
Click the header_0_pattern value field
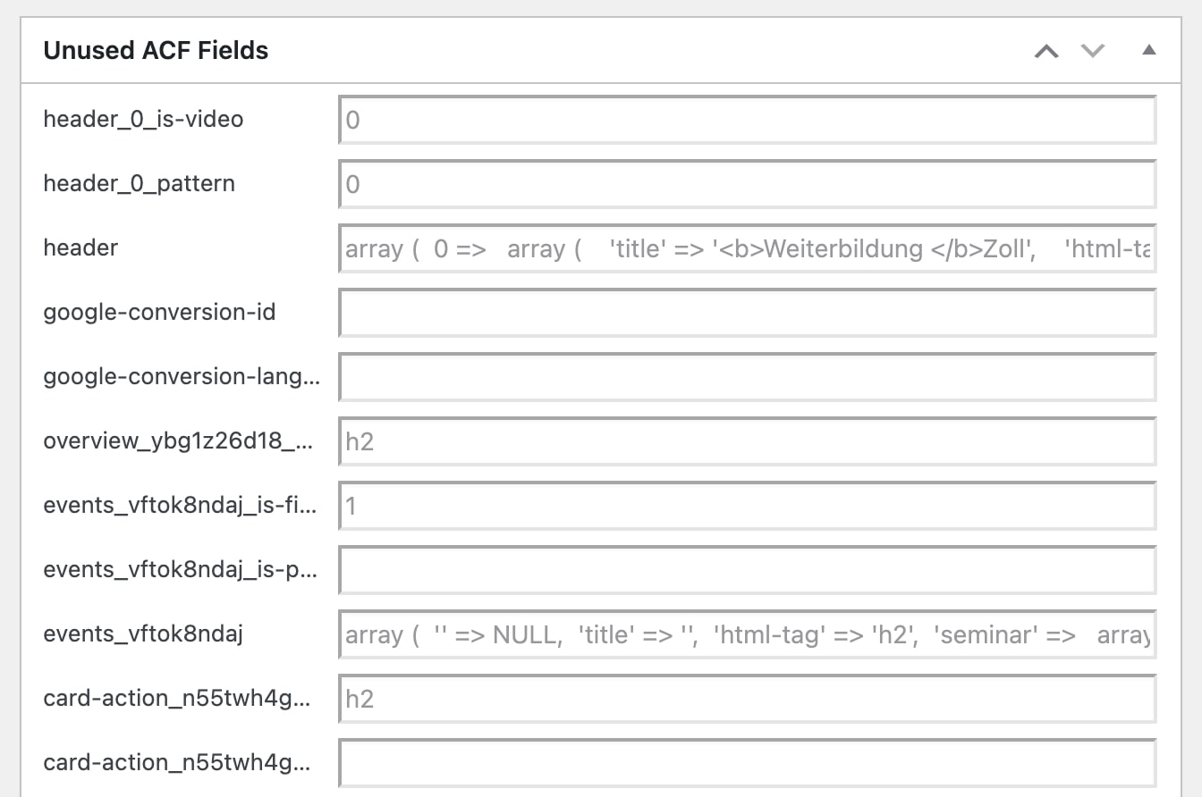pyautogui.click(x=747, y=184)
